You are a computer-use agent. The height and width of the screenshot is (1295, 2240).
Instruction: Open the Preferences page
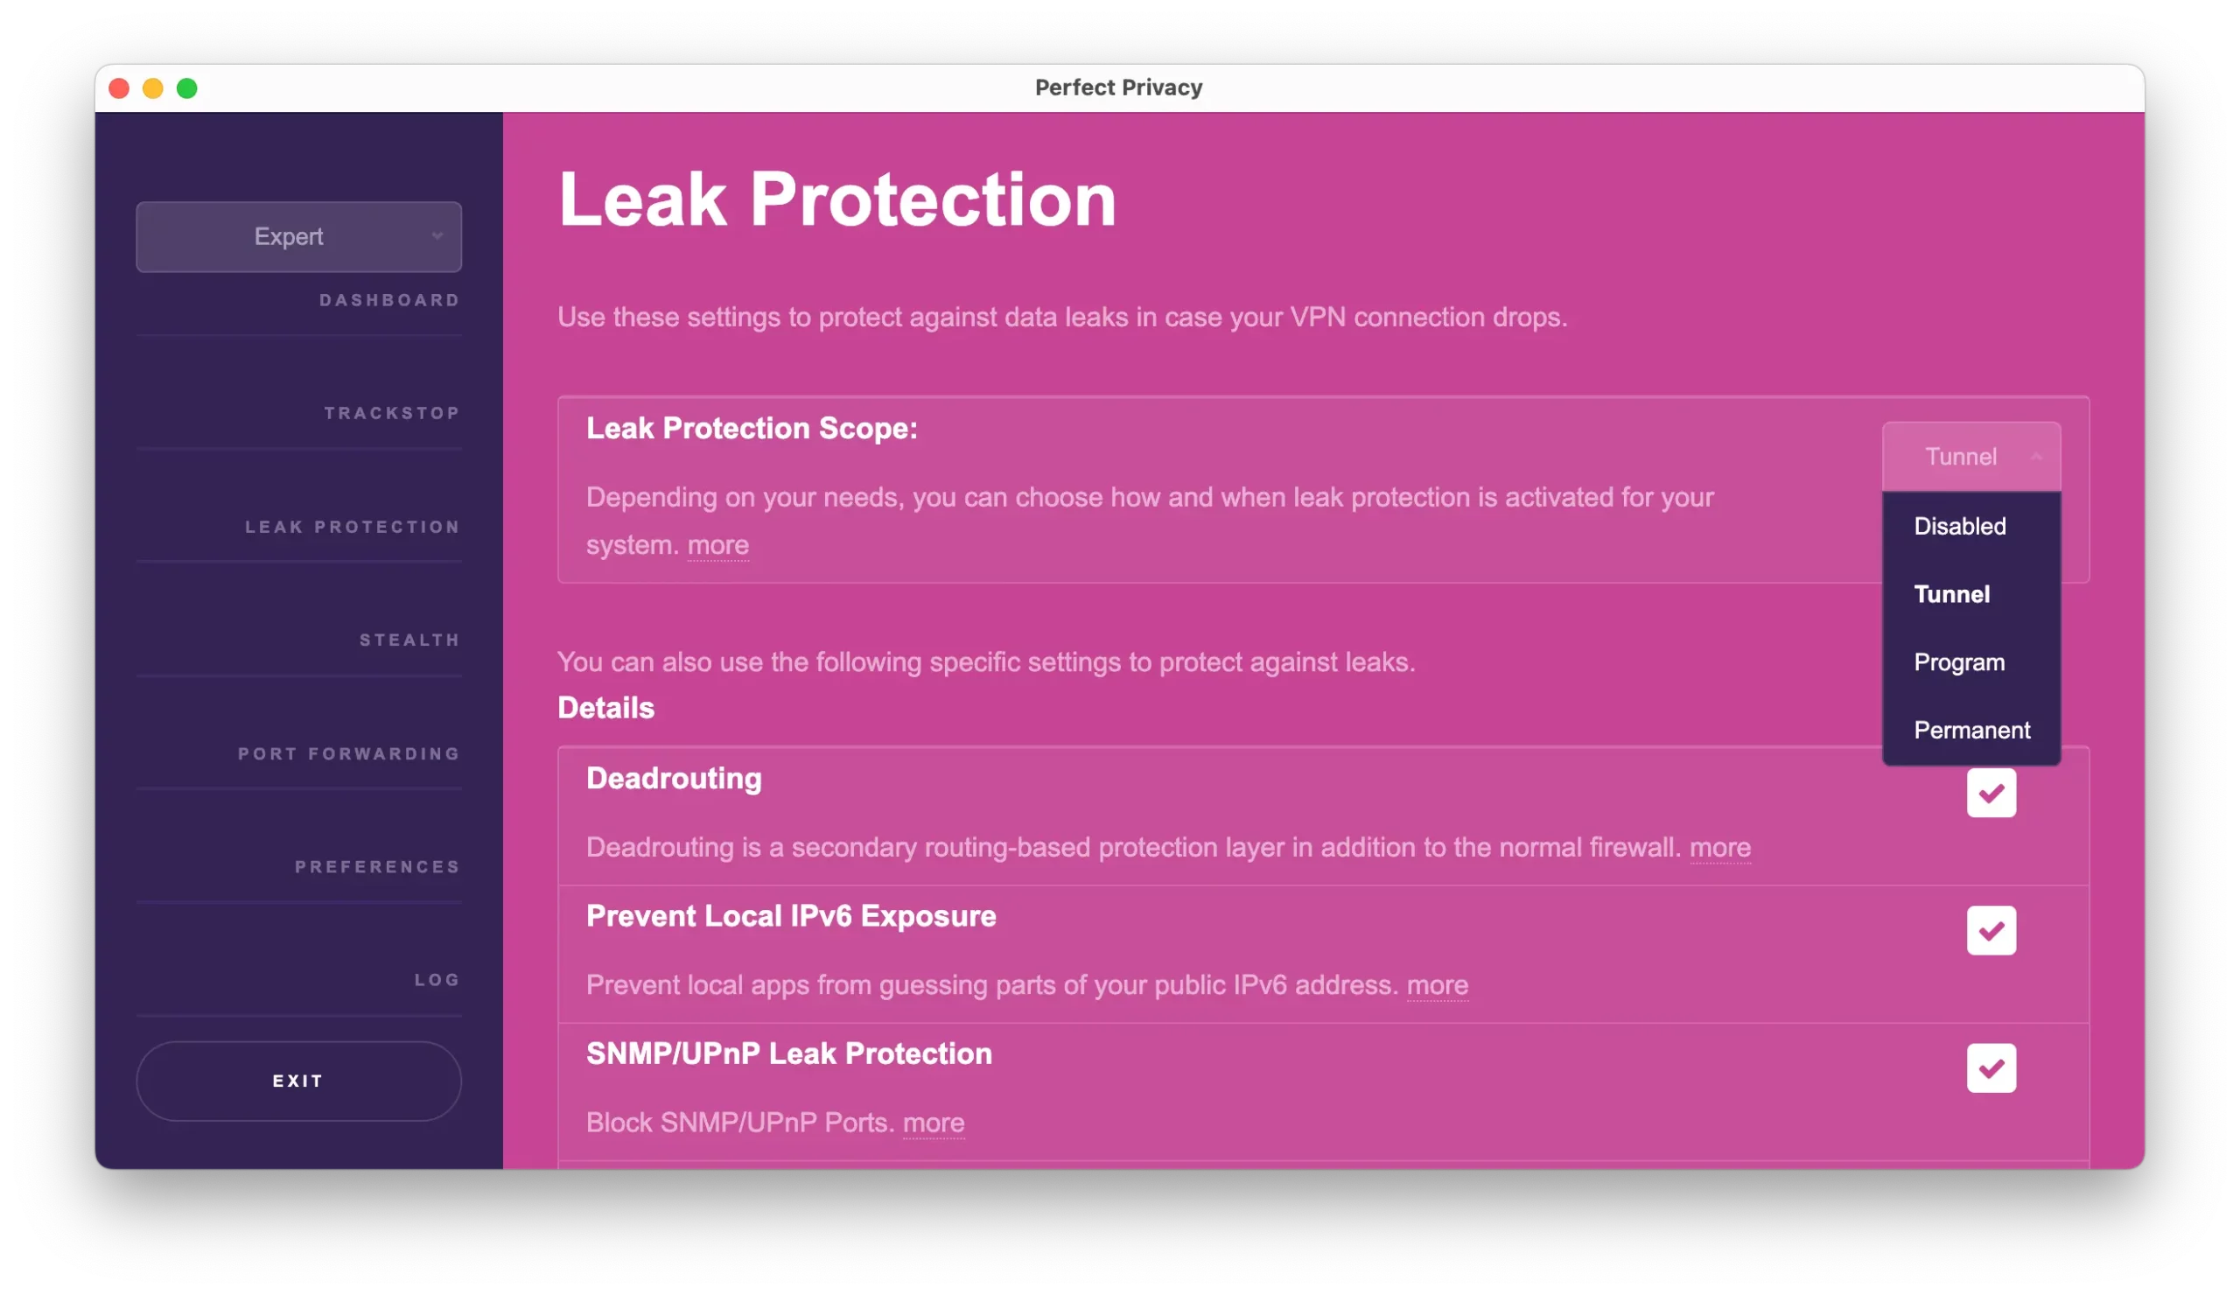pyautogui.click(x=378, y=866)
